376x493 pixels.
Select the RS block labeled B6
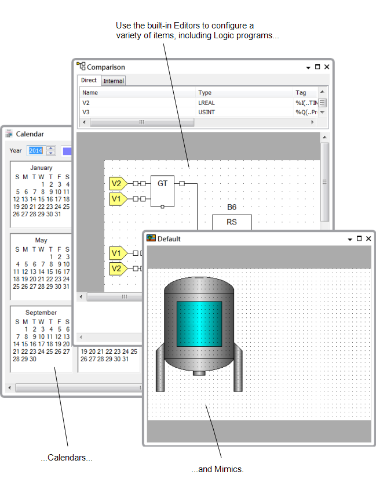point(232,222)
